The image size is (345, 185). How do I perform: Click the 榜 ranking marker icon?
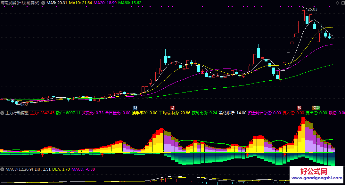(314, 108)
